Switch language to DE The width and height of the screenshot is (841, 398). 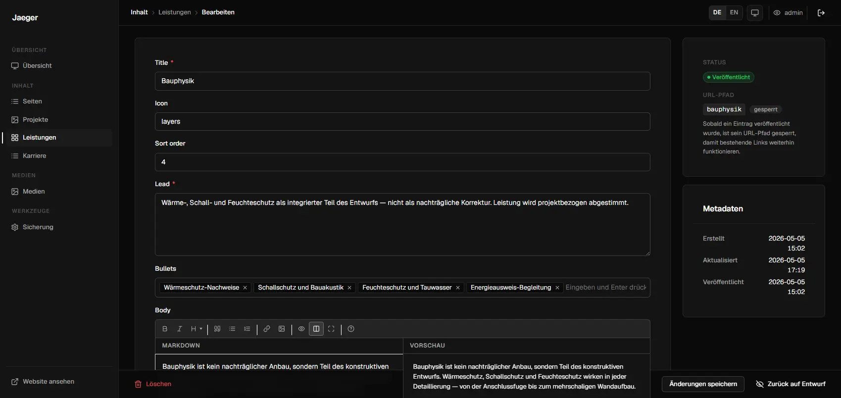(717, 12)
